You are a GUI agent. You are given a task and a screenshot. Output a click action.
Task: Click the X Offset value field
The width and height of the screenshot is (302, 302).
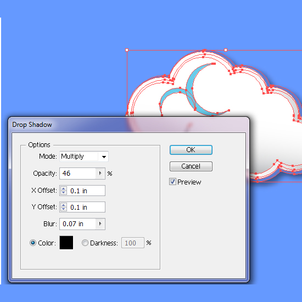click(86, 191)
